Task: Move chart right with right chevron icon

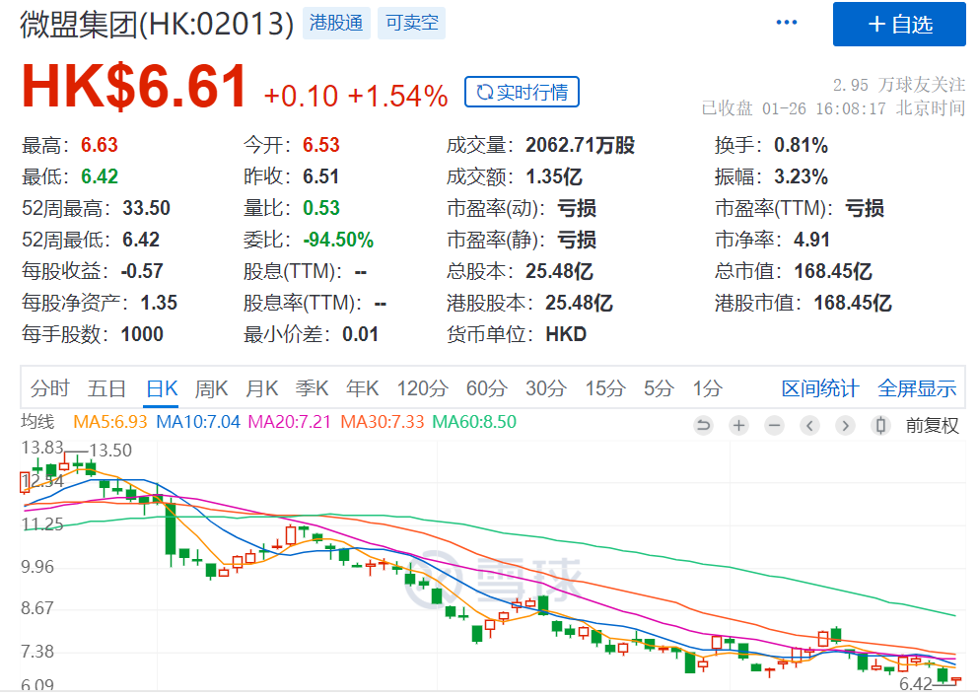Action: click(x=845, y=426)
